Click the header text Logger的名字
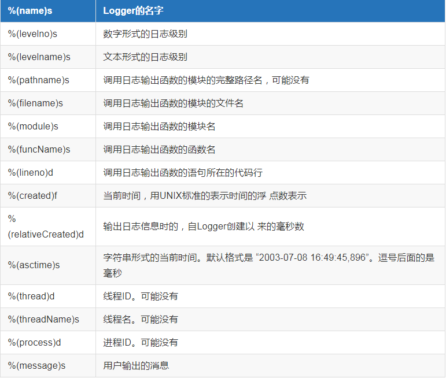446x378 pixels. pos(133,11)
